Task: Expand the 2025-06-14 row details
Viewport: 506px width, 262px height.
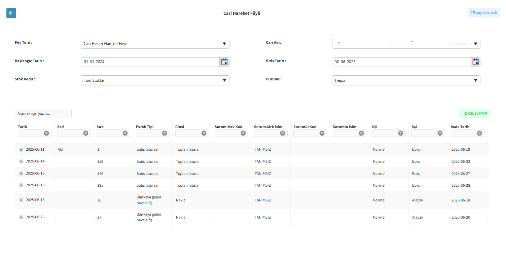Action: pos(21,161)
